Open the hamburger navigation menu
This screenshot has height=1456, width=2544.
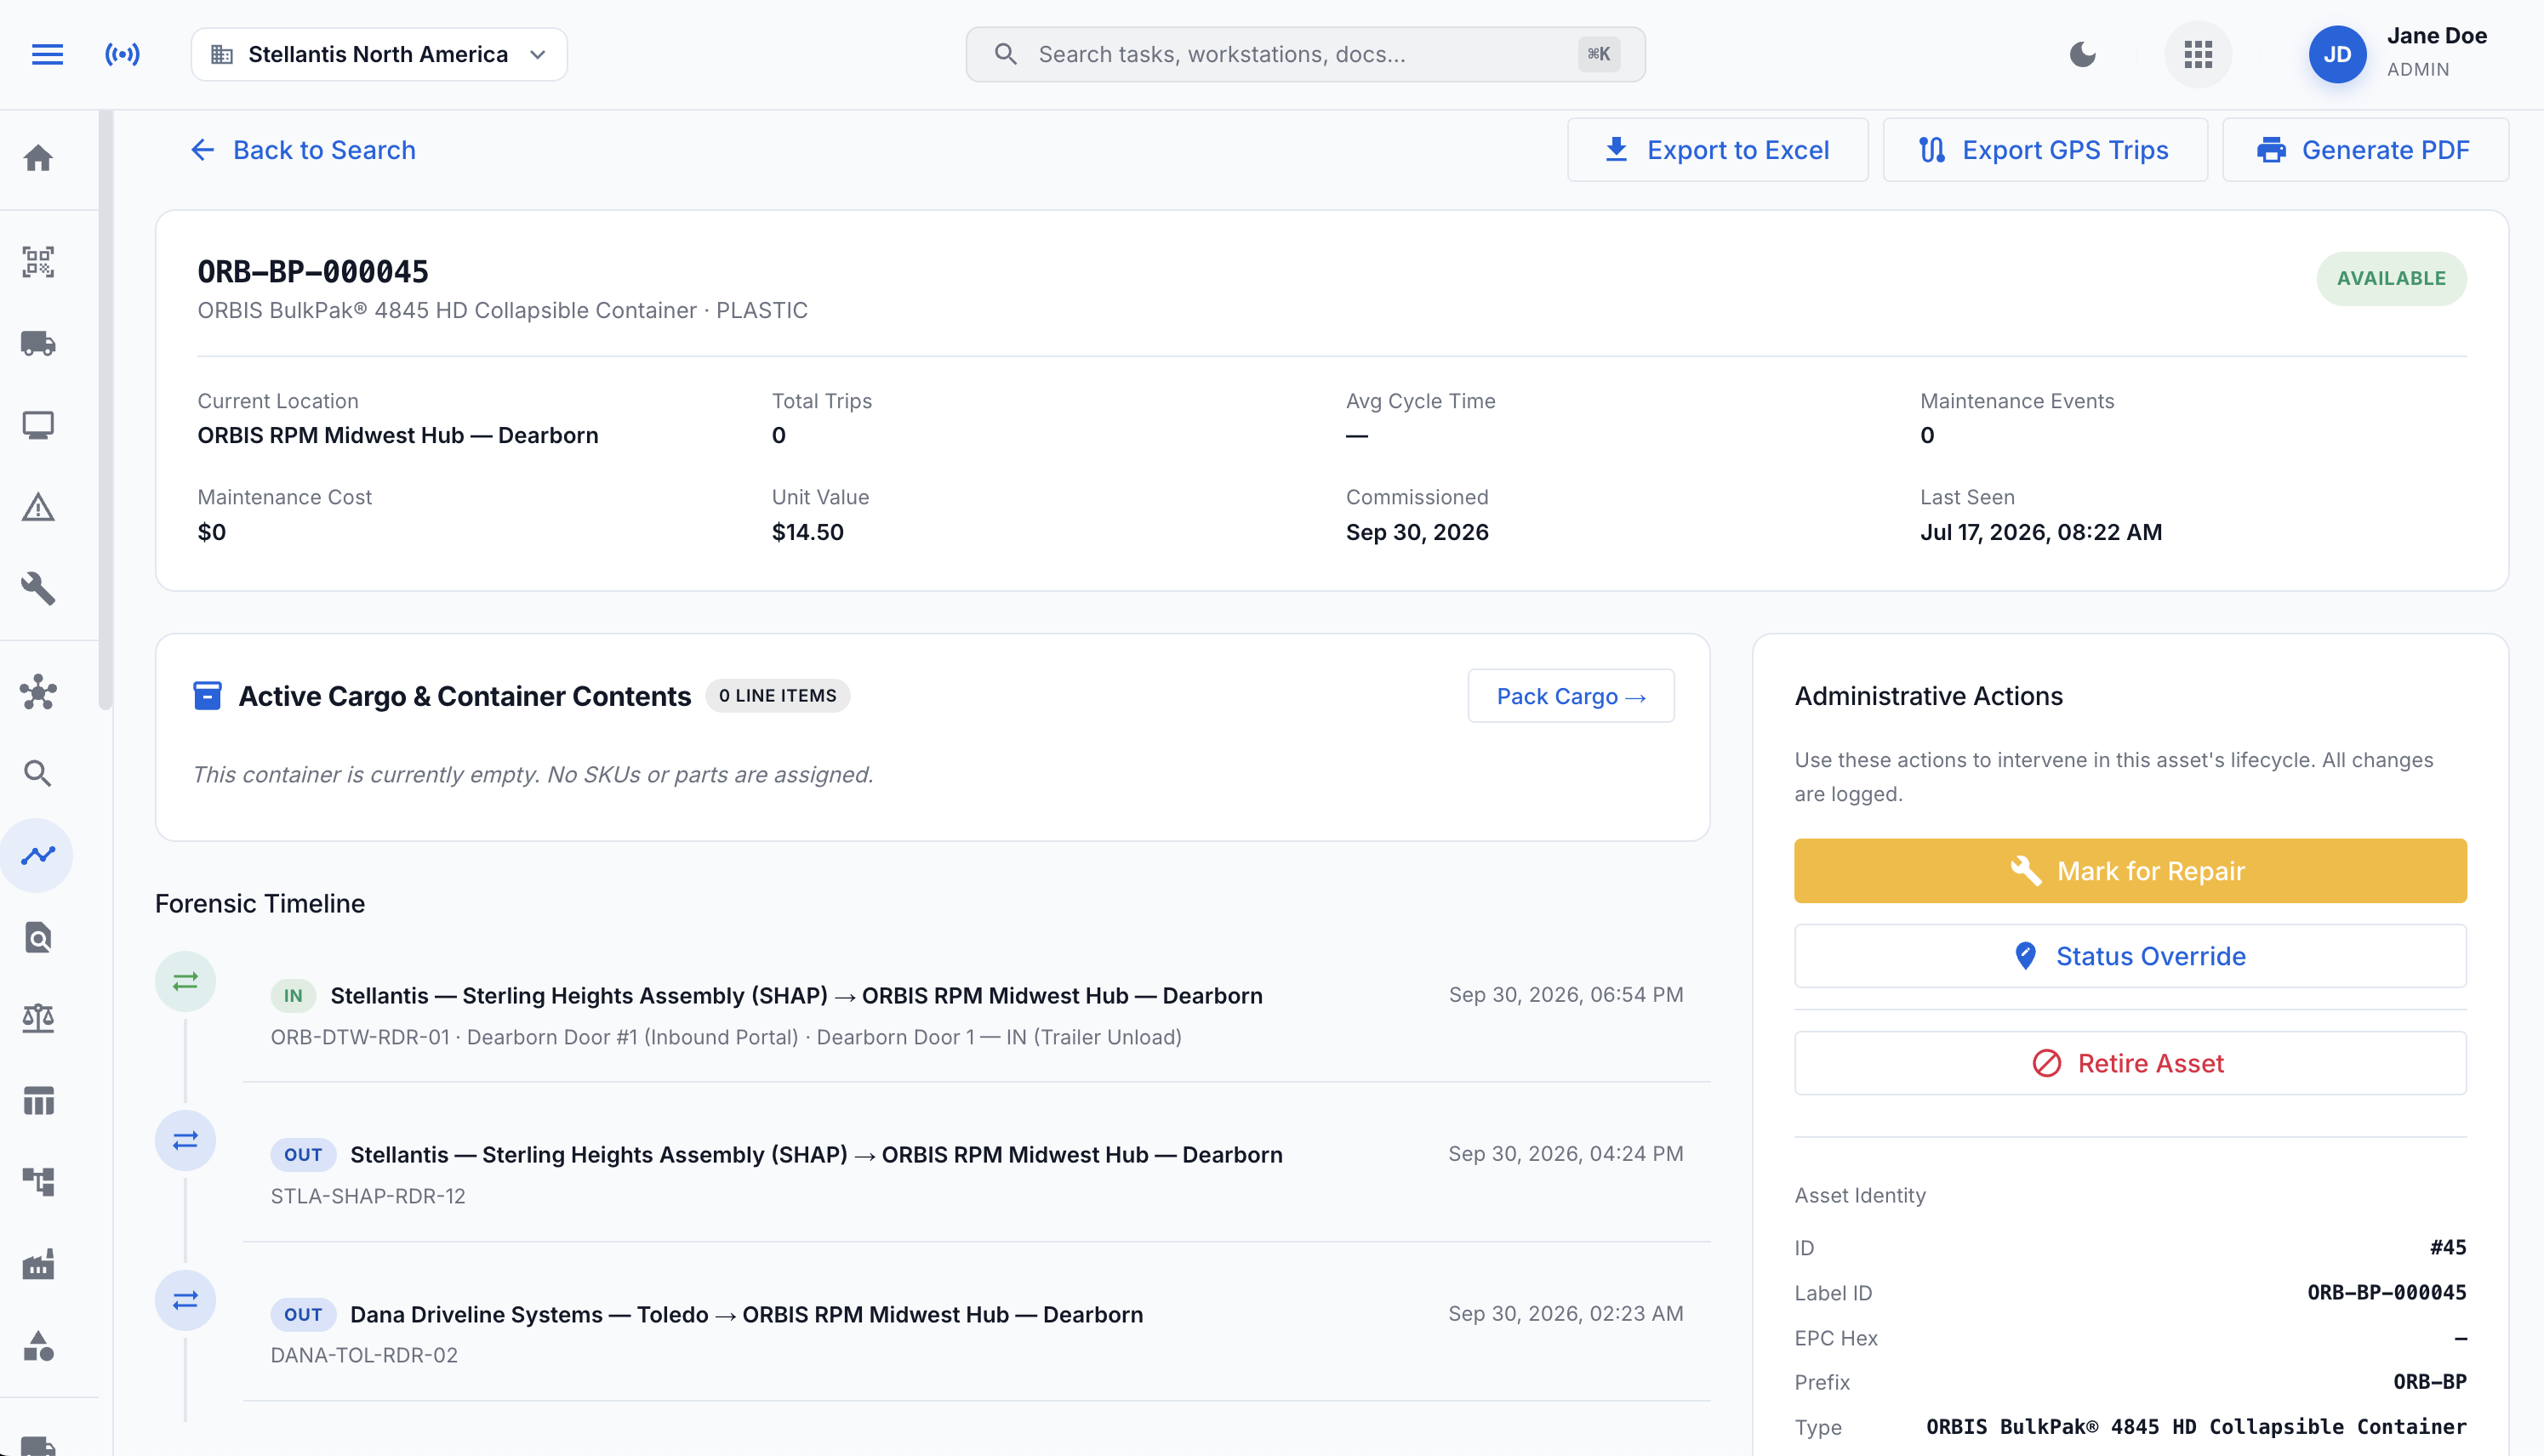point(47,54)
